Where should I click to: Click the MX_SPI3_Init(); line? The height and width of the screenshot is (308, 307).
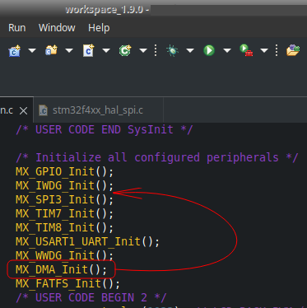click(x=64, y=199)
